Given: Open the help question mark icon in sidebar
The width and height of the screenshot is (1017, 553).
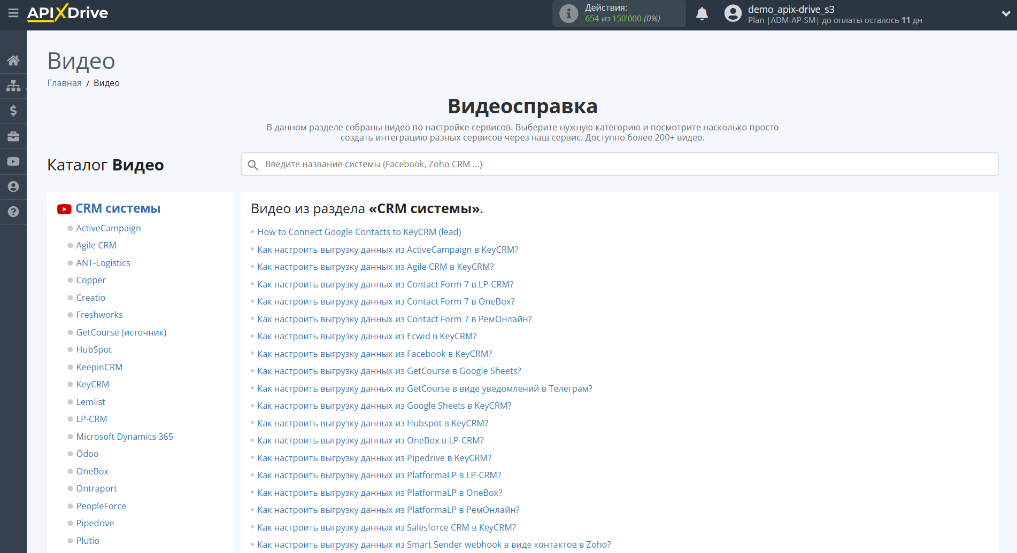Looking at the screenshot, I should pyautogui.click(x=13, y=212).
